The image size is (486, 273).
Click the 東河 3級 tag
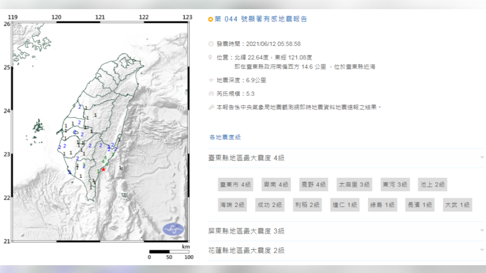pos(395,185)
